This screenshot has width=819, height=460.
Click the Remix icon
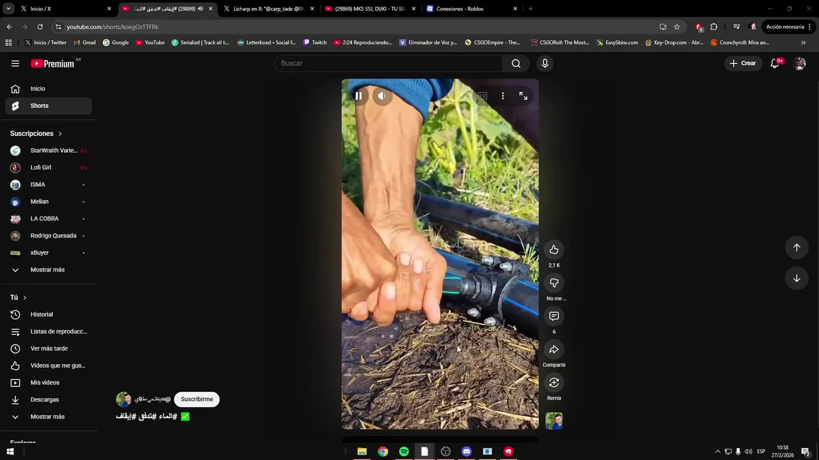pyautogui.click(x=554, y=383)
